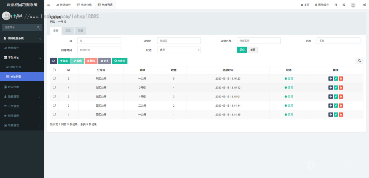This screenshot has width=369, height=178.
Task: Expand the 校园代理 sidebar menu
Action: point(22,87)
